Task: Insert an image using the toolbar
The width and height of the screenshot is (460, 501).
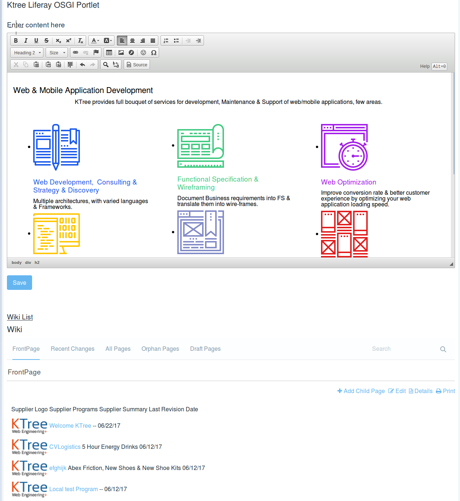Action: pyautogui.click(x=121, y=53)
